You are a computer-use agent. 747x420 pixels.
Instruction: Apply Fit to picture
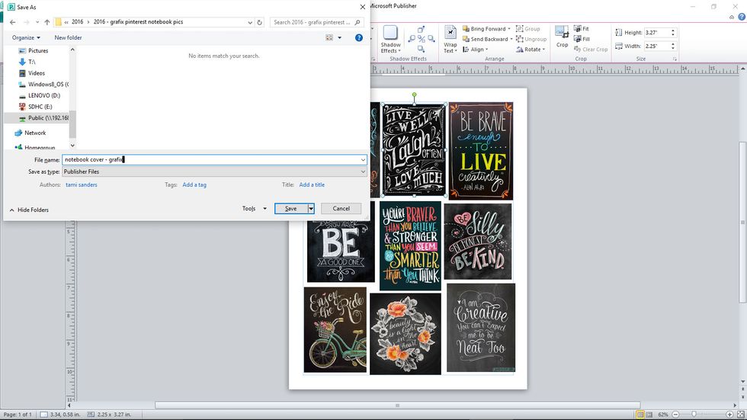click(x=581, y=28)
